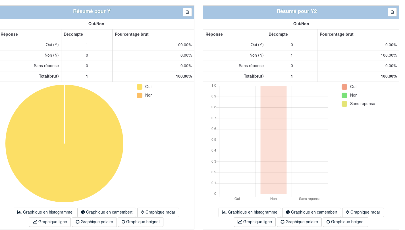Pick Graphique polaire for Y2
The width and height of the screenshot is (405, 230).
pyautogui.click(x=299, y=222)
